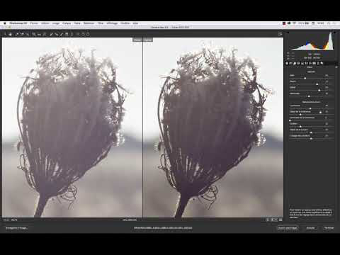Open the Filtre menu
This screenshot has width=340, height=255.
click(101, 23)
